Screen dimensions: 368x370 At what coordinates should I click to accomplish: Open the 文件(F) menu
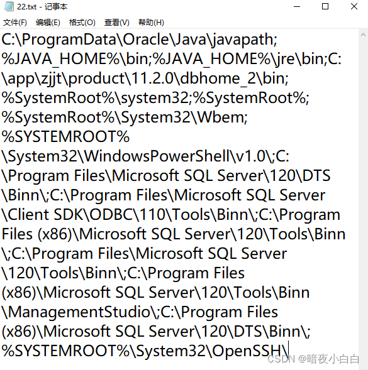pos(15,23)
